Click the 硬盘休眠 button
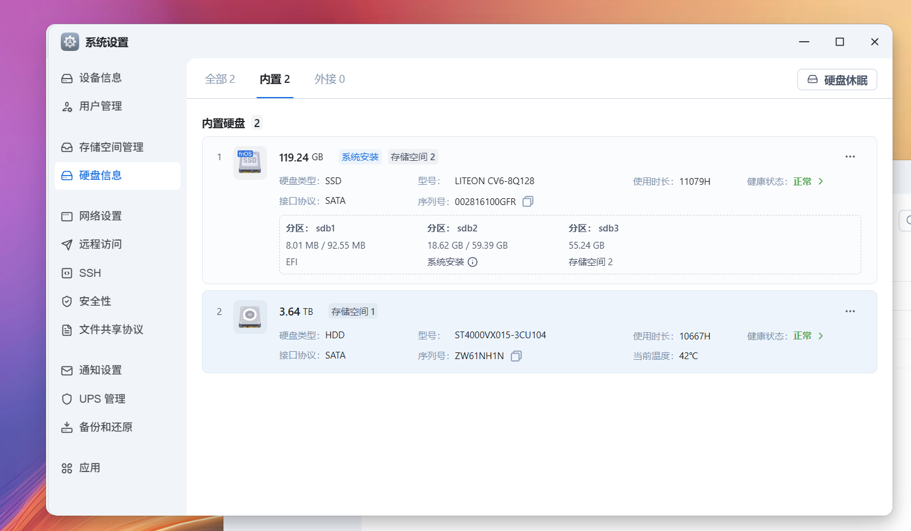911x531 pixels. [x=837, y=80]
